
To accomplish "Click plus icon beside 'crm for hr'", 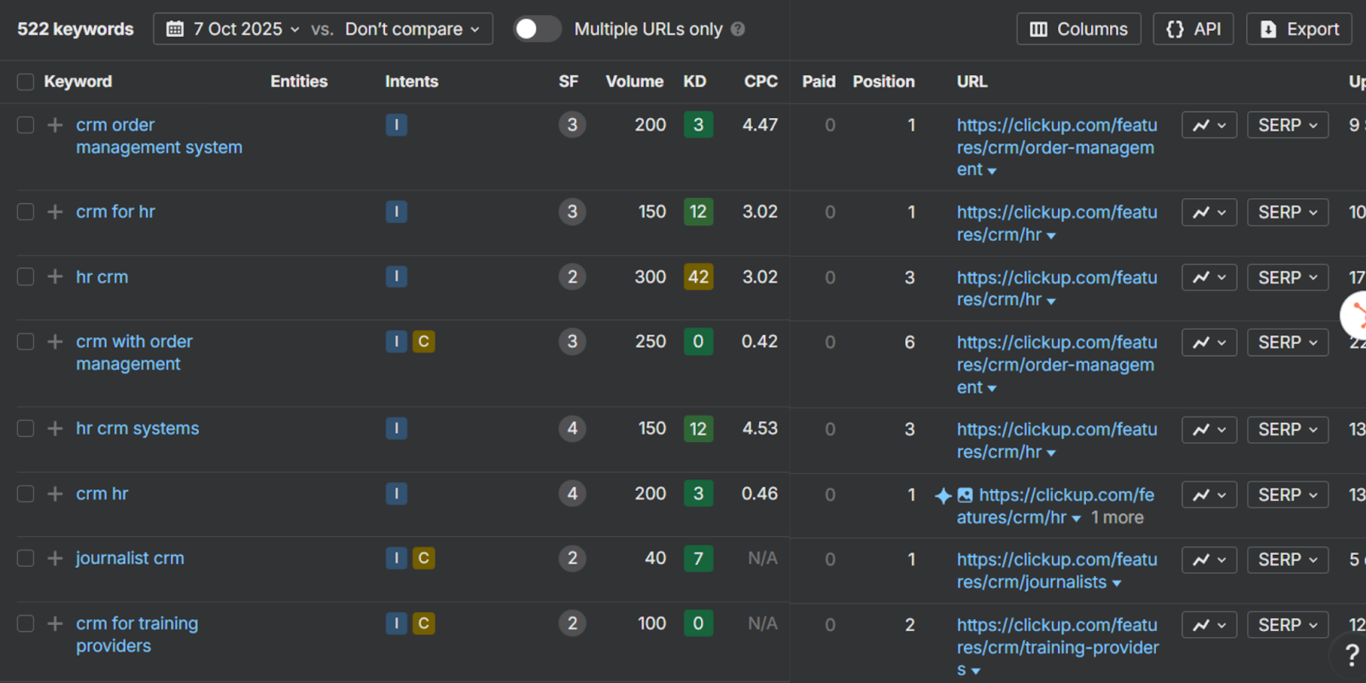I will click(x=55, y=212).
